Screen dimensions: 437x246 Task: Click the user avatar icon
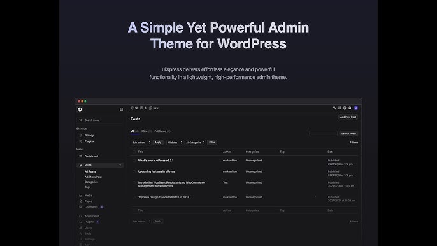[x=356, y=108]
